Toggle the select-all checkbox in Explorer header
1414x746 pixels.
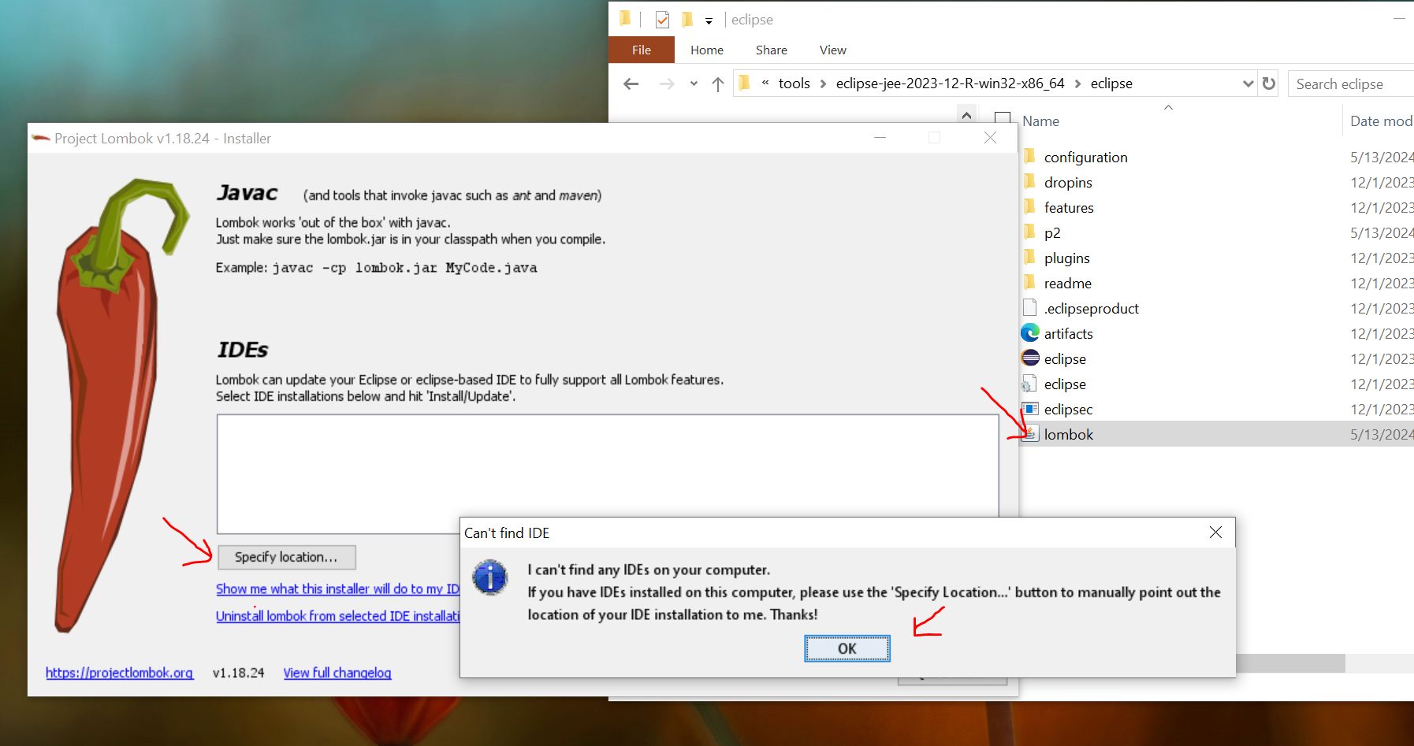[x=1003, y=120]
